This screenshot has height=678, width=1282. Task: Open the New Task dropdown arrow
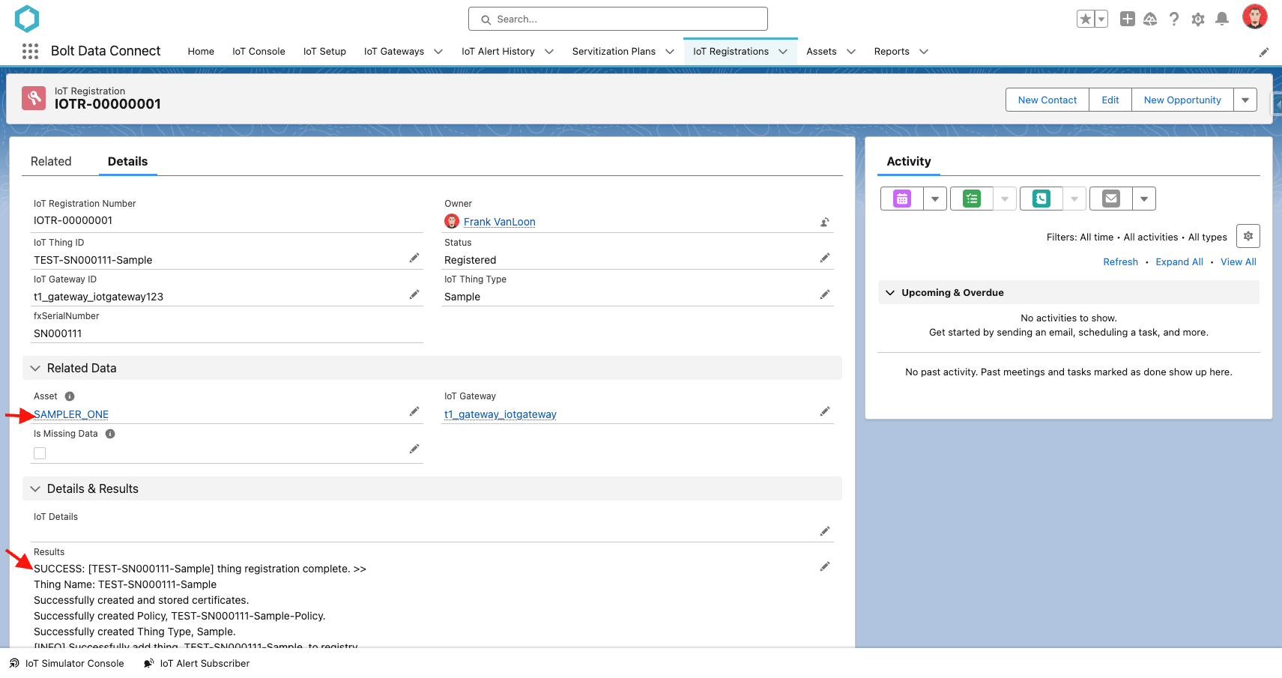1005,199
